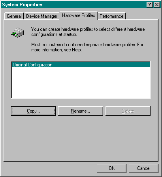
Task: Click the 'Most computers do not need' paragraph
Action: tap(87, 47)
